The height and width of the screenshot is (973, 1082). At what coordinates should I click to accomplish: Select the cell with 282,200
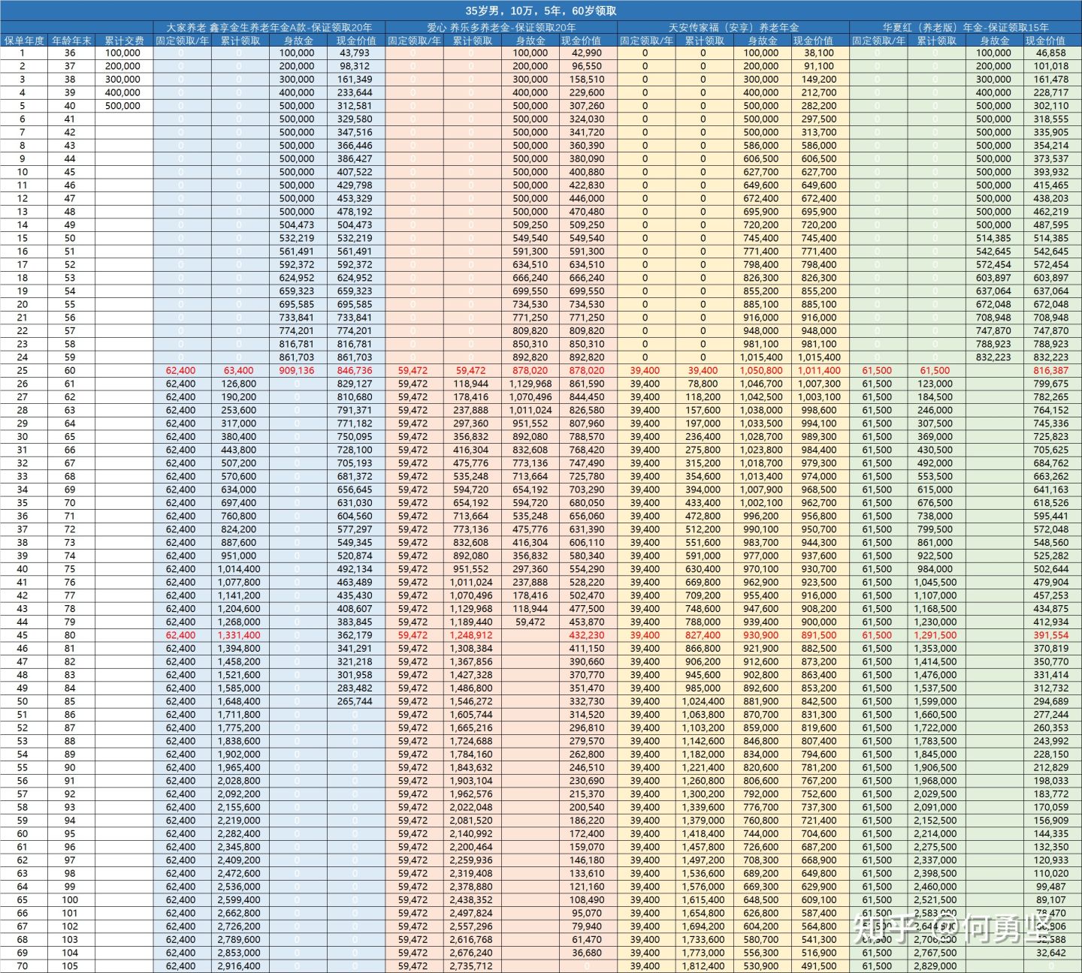819,106
